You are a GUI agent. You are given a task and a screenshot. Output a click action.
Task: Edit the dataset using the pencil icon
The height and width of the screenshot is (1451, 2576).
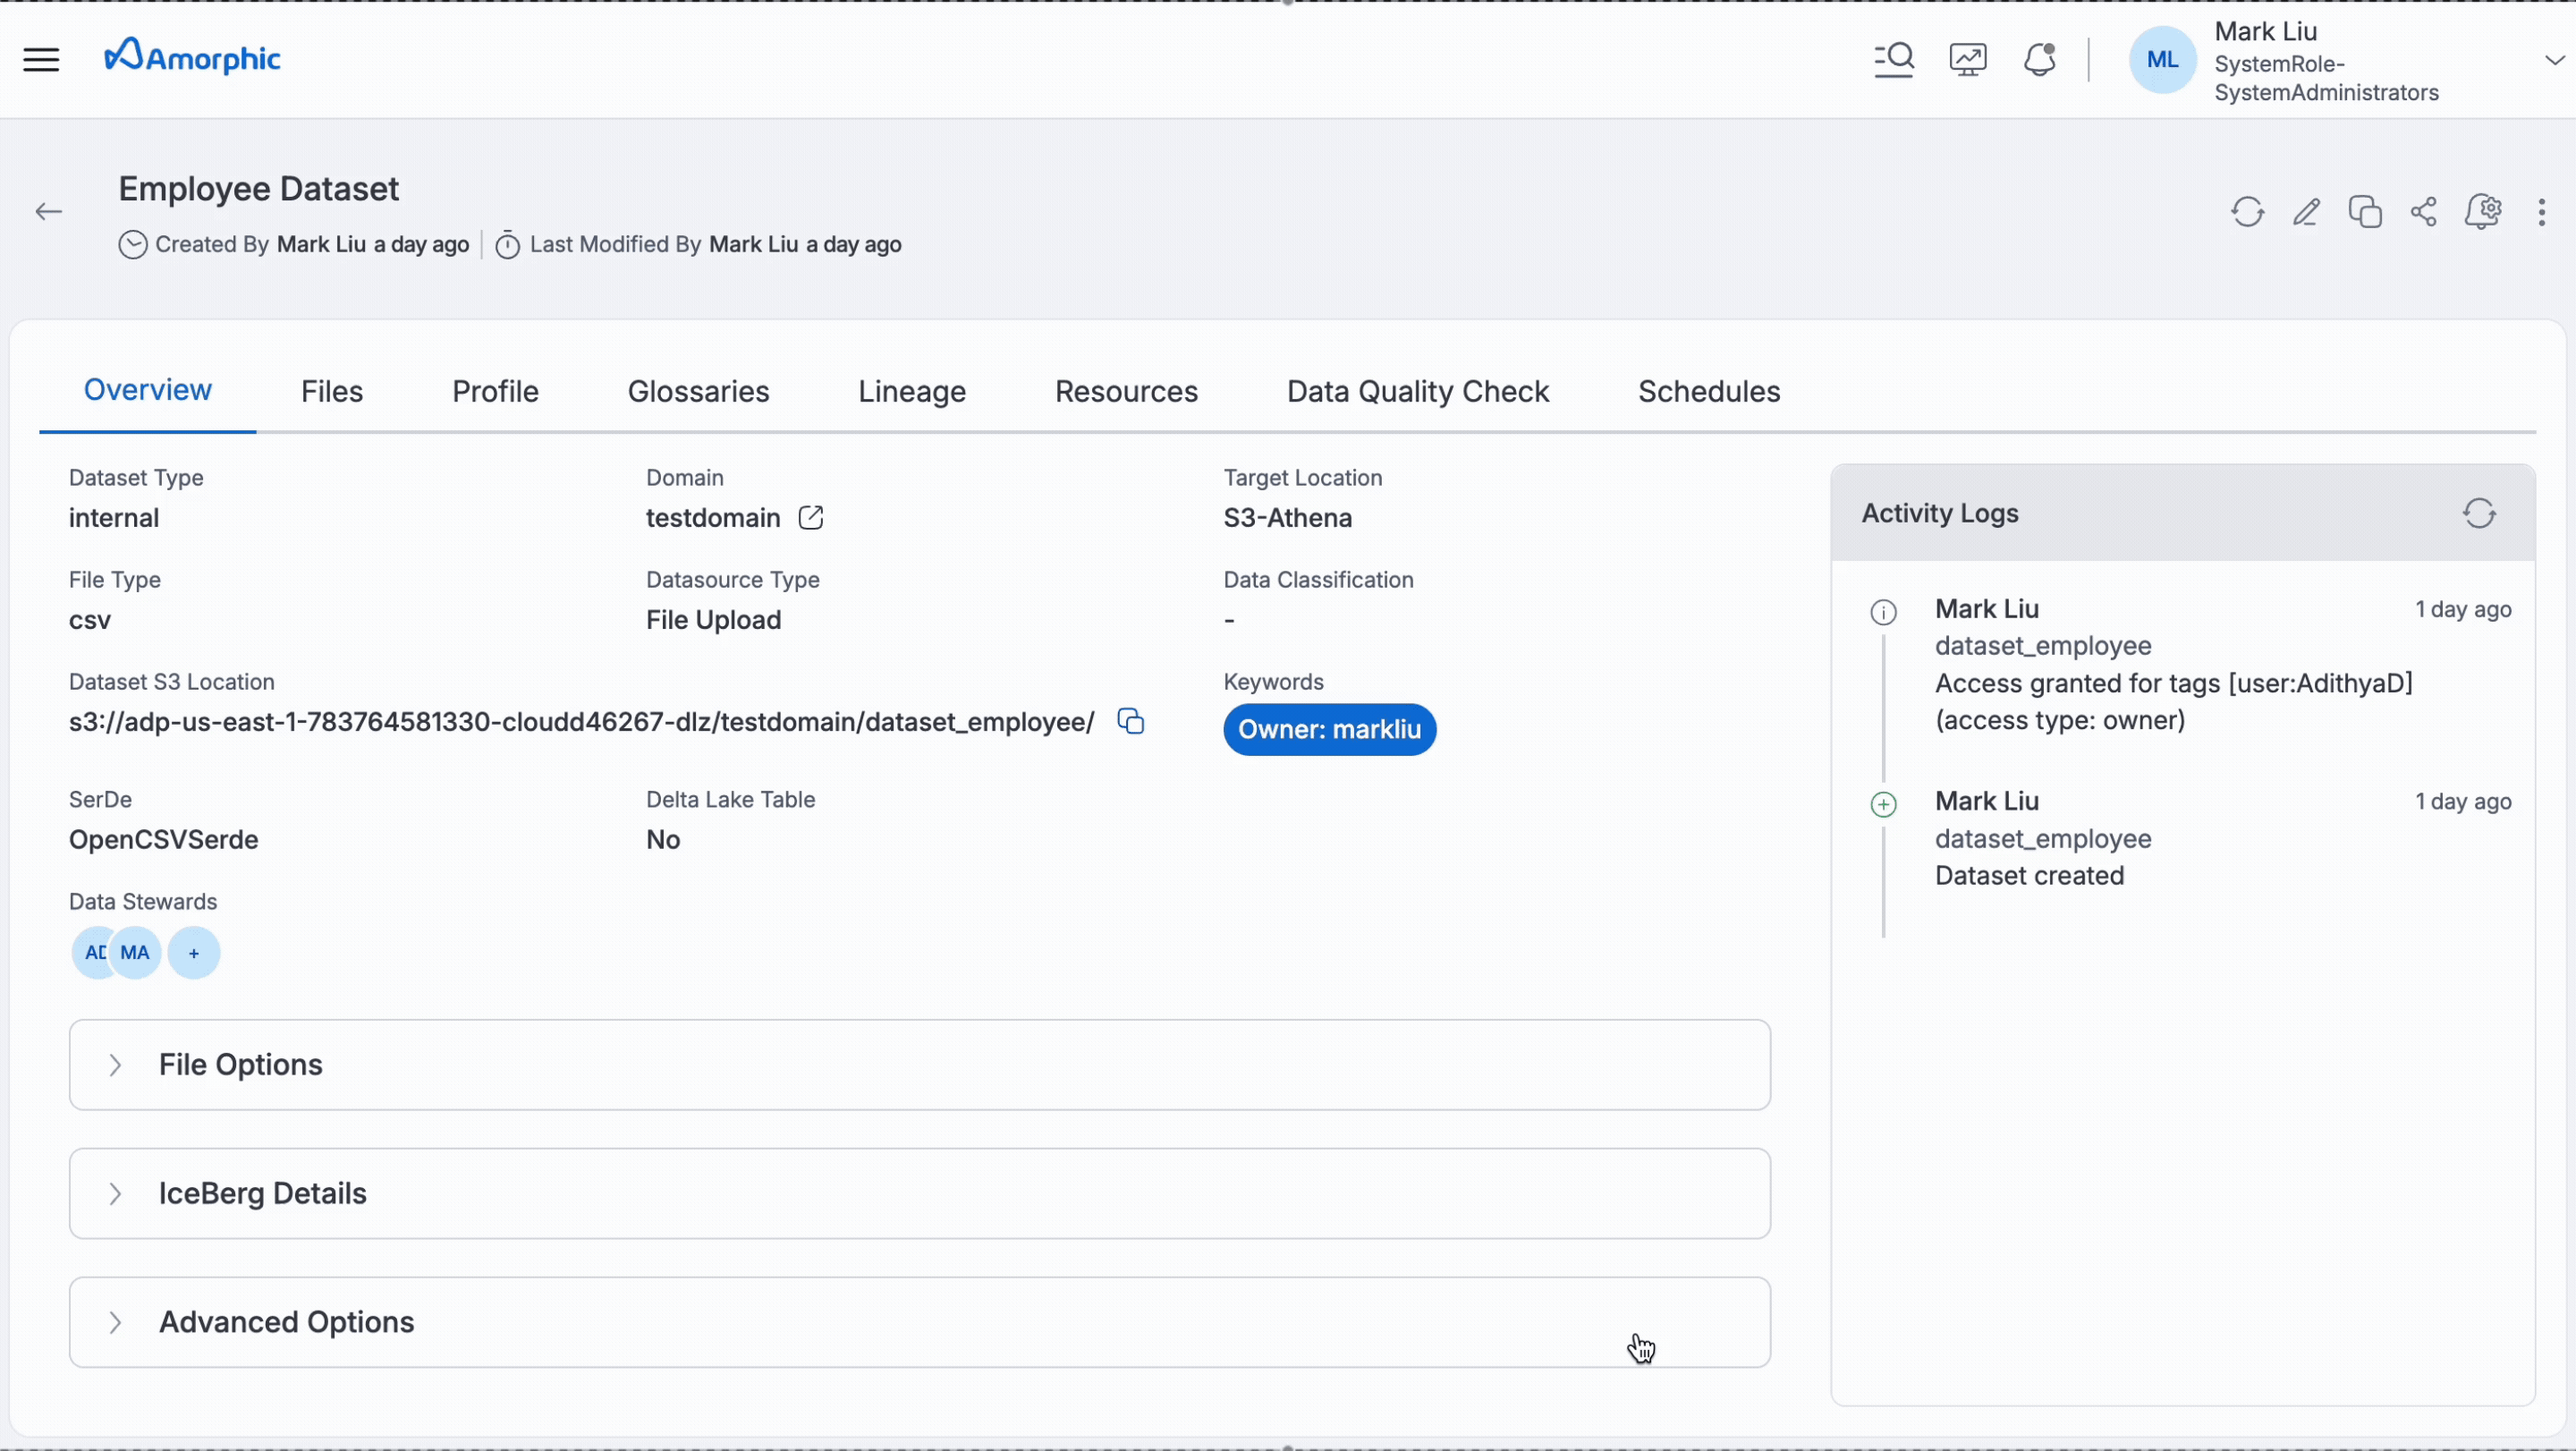click(x=2306, y=212)
